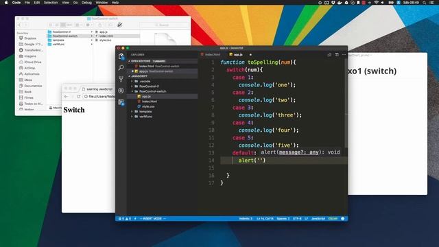This screenshot has height=247, width=439.
Task: Switch to the index.html editor tab
Action: pos(211,55)
